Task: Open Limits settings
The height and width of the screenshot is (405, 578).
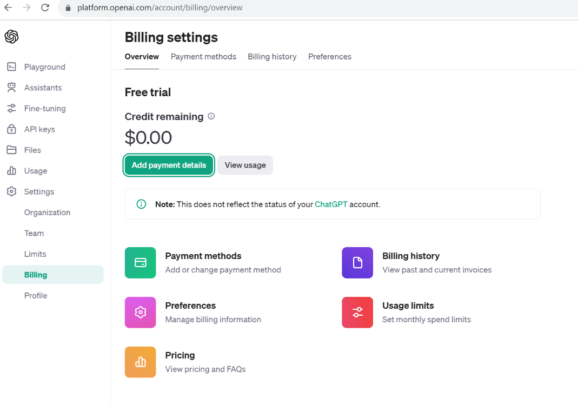Action: tap(35, 254)
